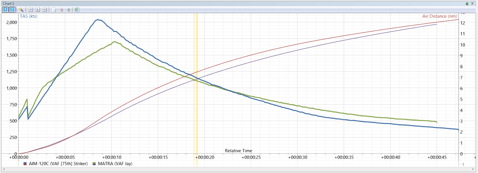Click the 1,750 value on TAS axis

tap(11, 39)
